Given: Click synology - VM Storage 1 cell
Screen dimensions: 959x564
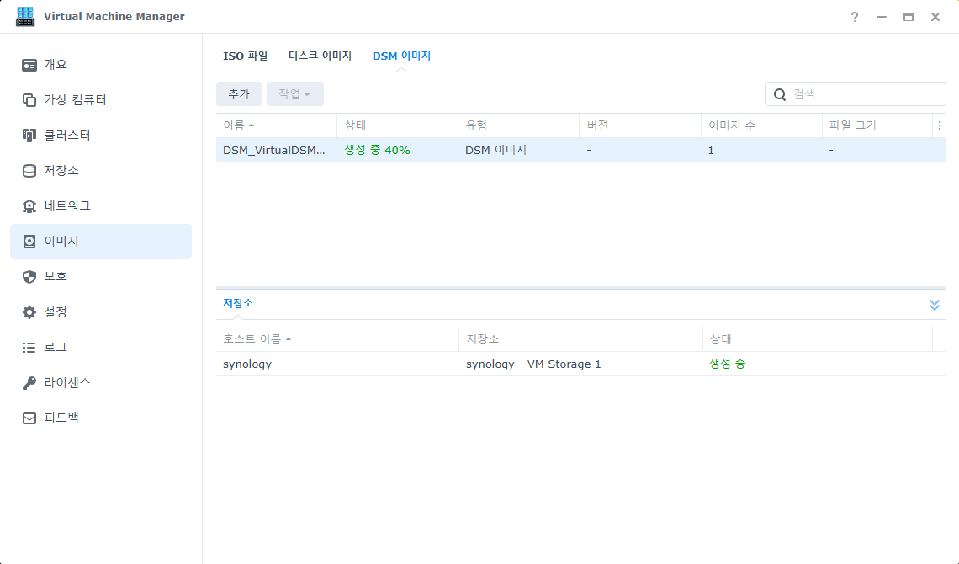Looking at the screenshot, I should click(x=533, y=364).
